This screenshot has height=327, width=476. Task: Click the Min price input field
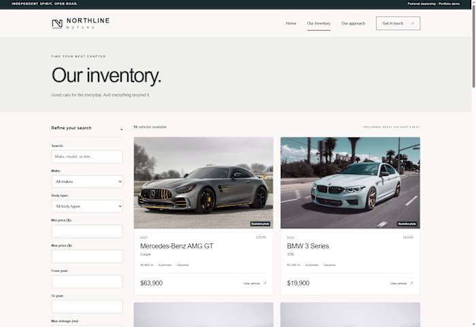click(87, 231)
